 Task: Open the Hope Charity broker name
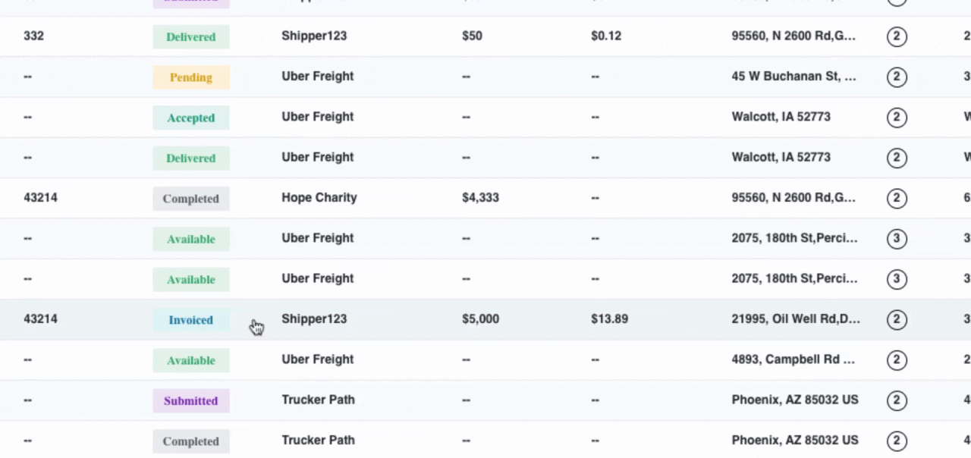[x=319, y=198]
